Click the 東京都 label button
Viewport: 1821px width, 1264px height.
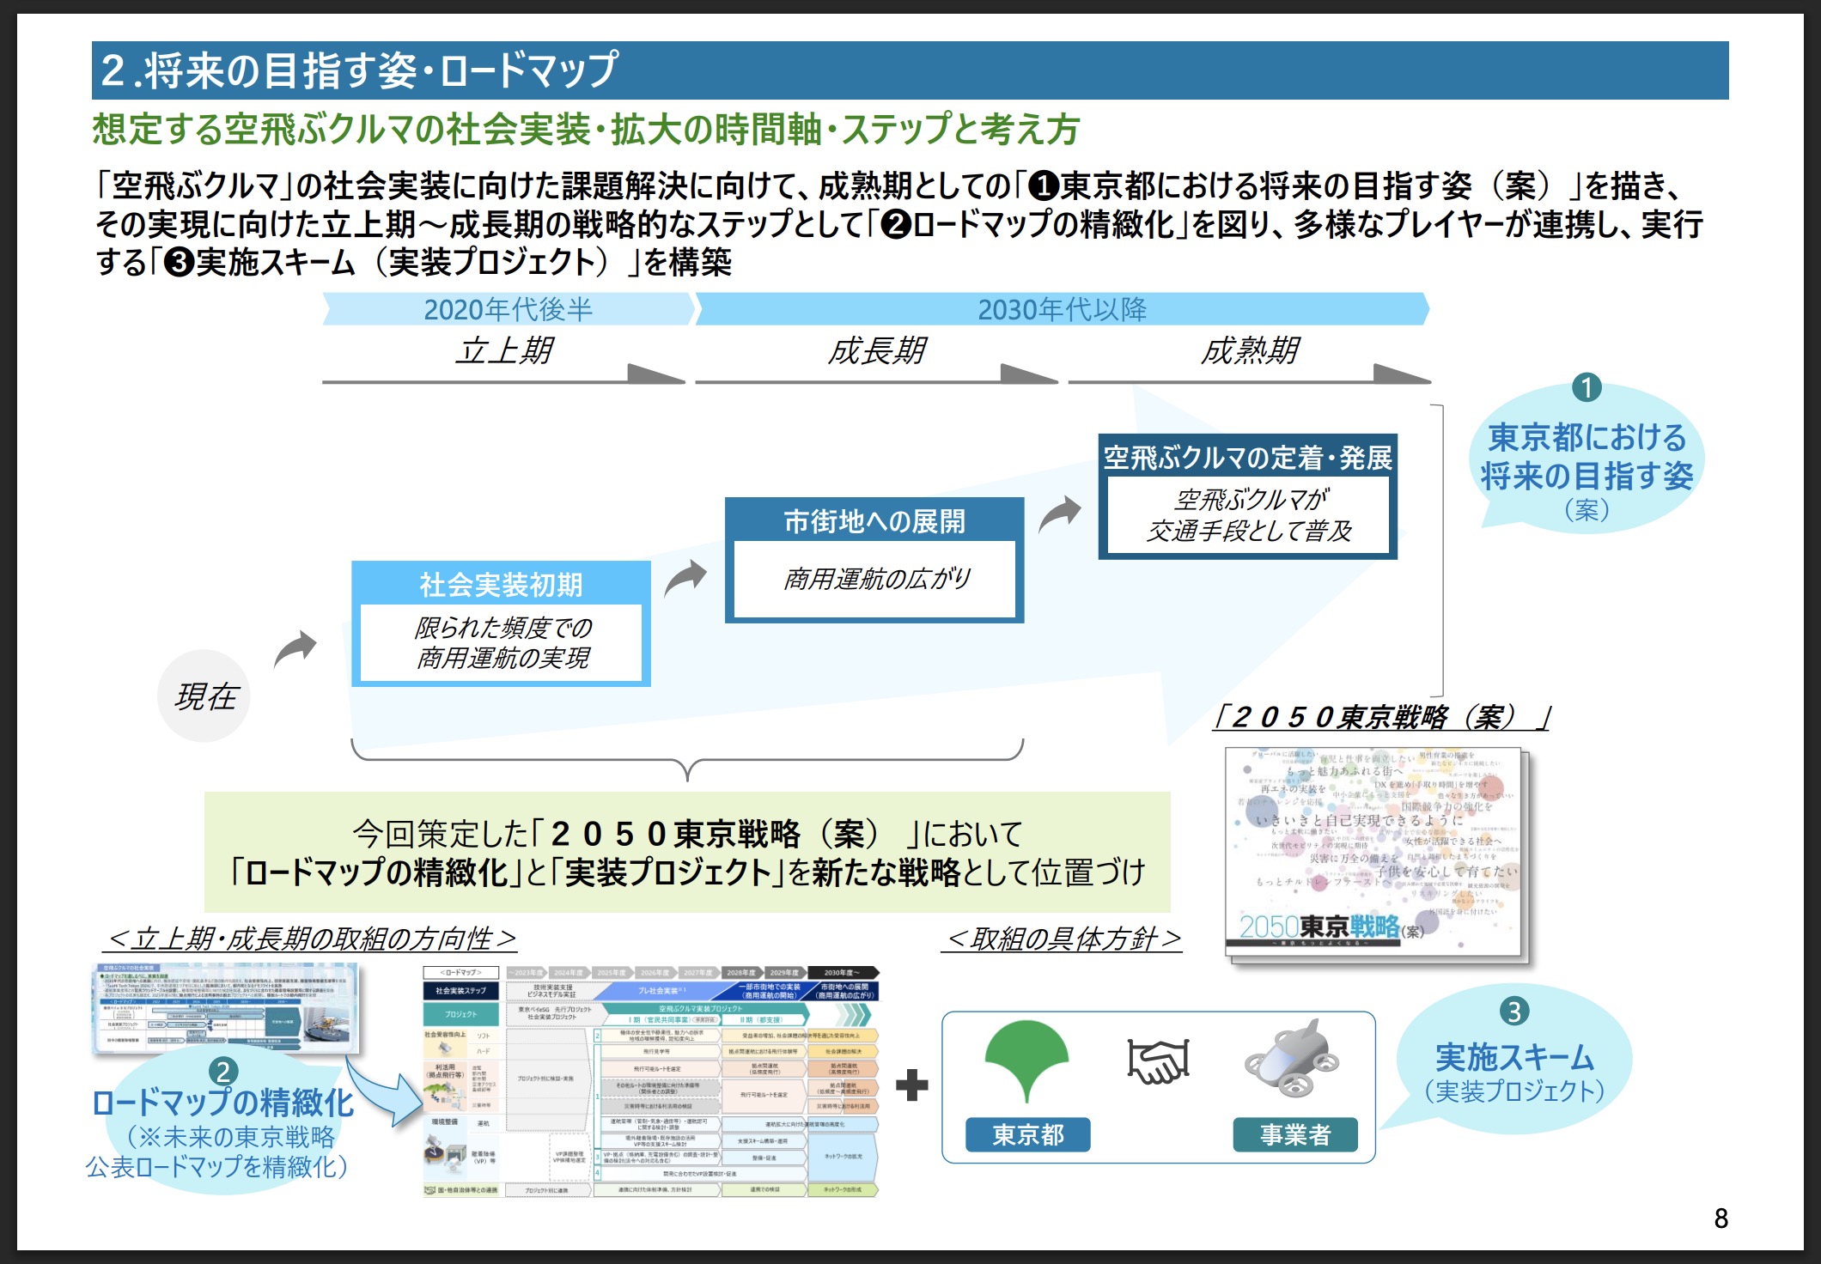[x=1027, y=1134]
